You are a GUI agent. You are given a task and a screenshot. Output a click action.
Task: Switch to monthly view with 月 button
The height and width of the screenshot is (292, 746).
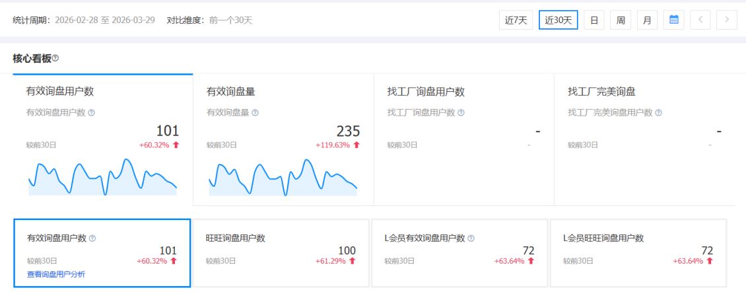pyautogui.click(x=647, y=20)
